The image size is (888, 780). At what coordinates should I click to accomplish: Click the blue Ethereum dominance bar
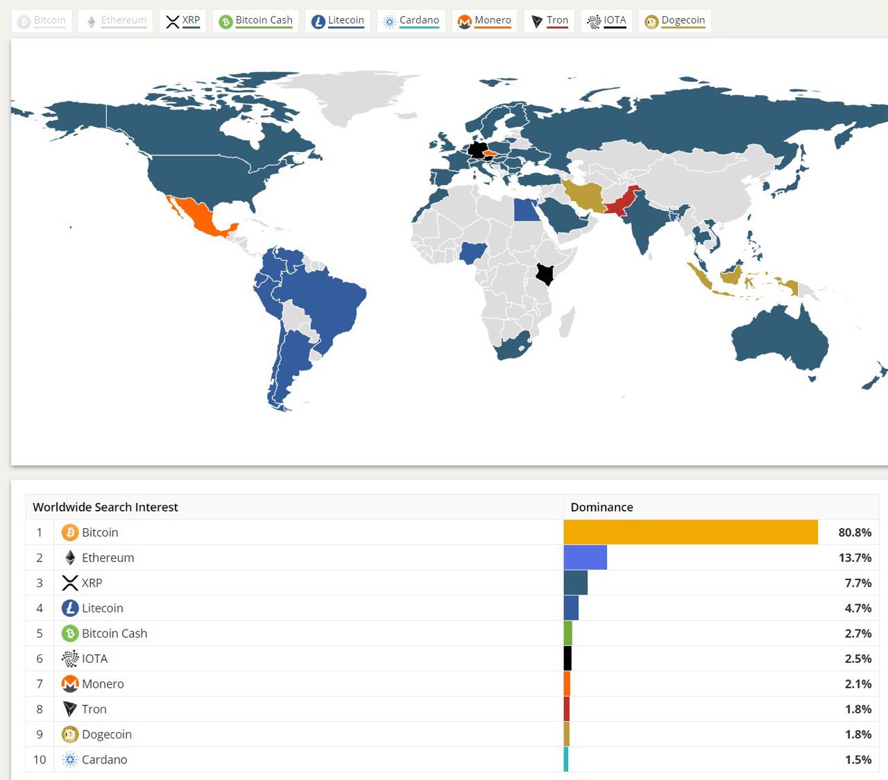586,557
